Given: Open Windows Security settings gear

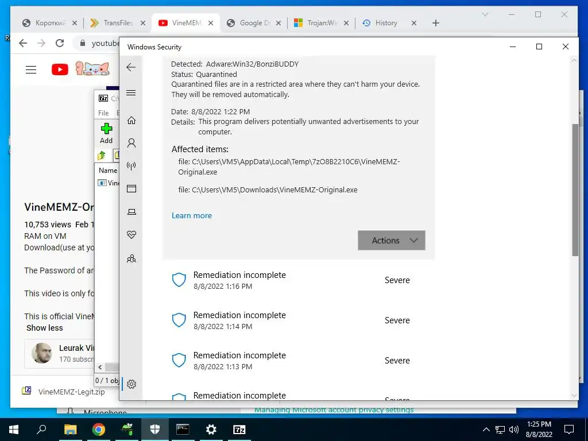Looking at the screenshot, I should pos(131,384).
